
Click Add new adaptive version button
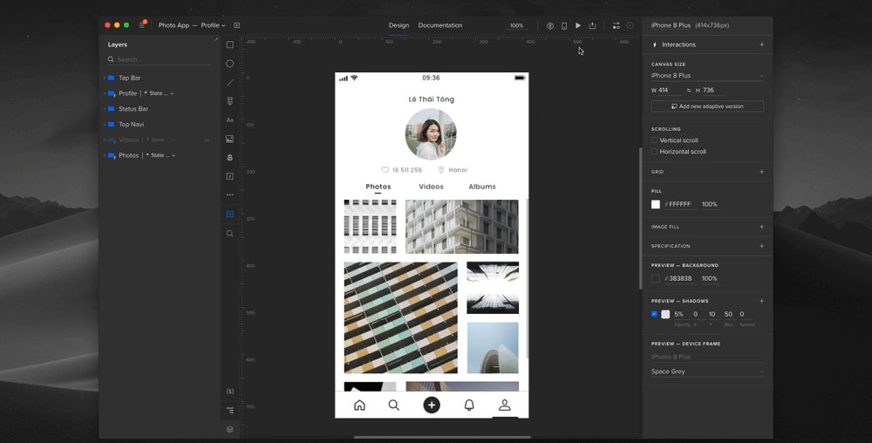click(707, 106)
